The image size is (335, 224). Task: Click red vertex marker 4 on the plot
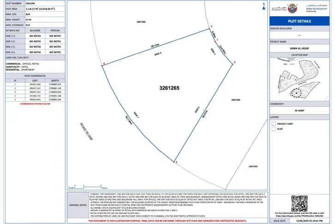point(102,66)
